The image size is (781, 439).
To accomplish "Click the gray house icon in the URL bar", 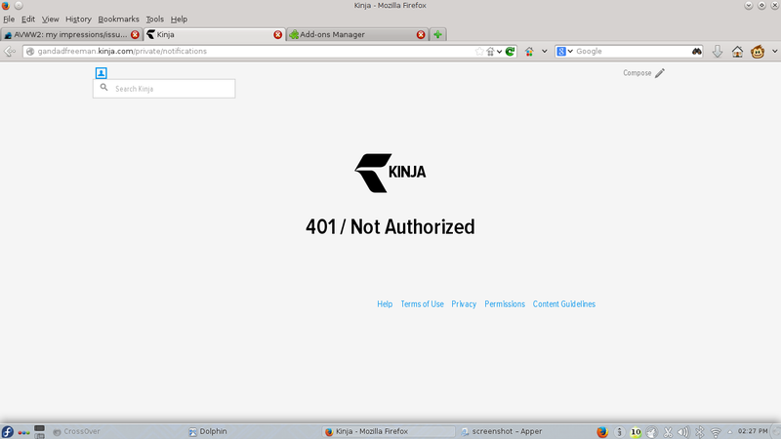I will 491,52.
